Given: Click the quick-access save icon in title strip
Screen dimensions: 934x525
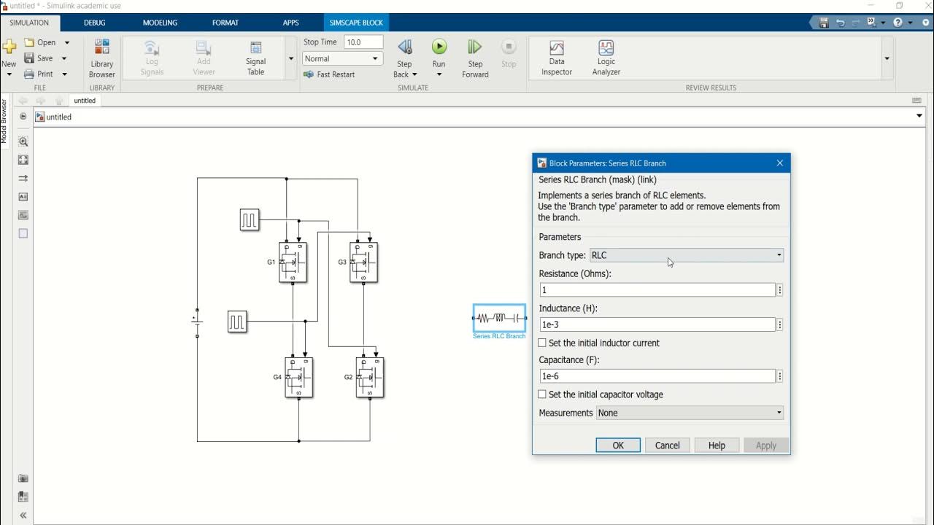Looking at the screenshot, I should click(824, 23).
